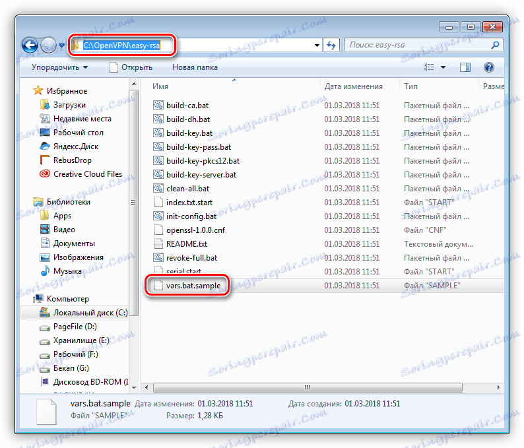This screenshot has width=524, height=448.
Task: Toggle the preview pane icon
Action: pos(465,67)
